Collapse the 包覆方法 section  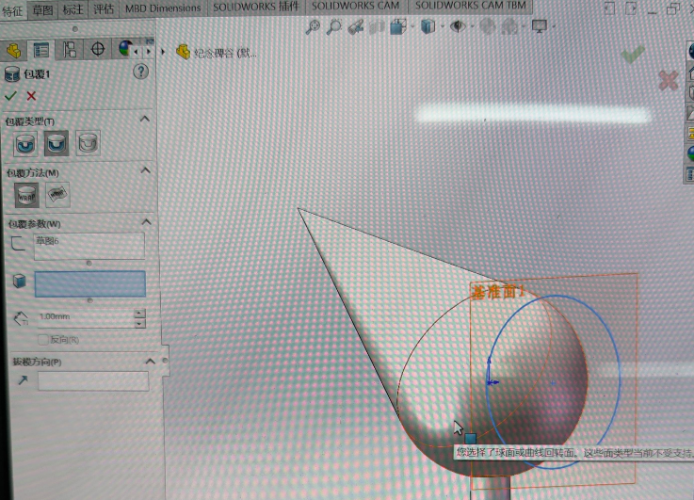coord(145,170)
